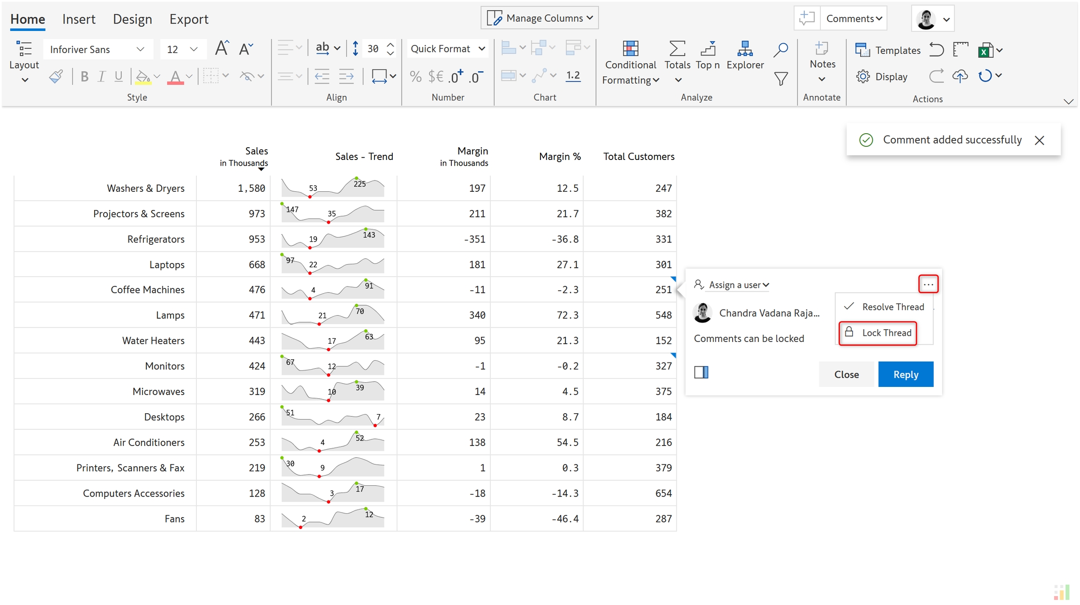Click the Display gear icon

click(862, 76)
